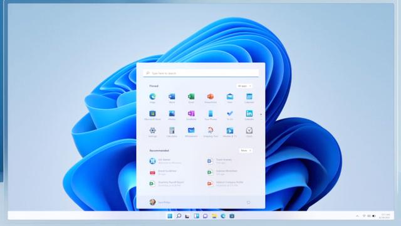Open Task View on the taskbar
This screenshot has height=226, width=401.
click(187, 216)
